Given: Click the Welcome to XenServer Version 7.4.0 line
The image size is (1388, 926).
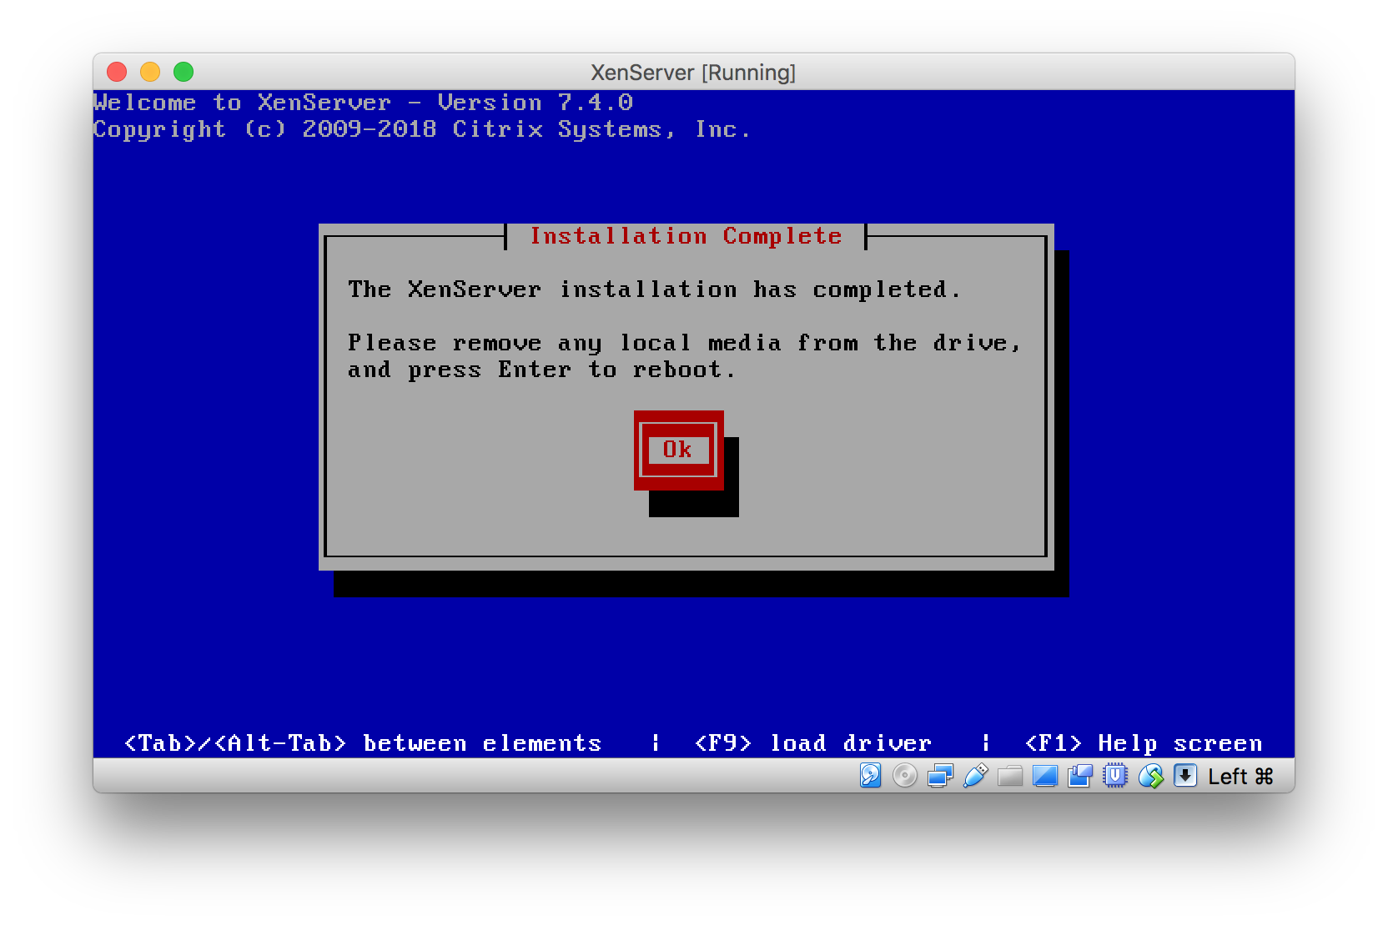Looking at the screenshot, I should tap(363, 103).
